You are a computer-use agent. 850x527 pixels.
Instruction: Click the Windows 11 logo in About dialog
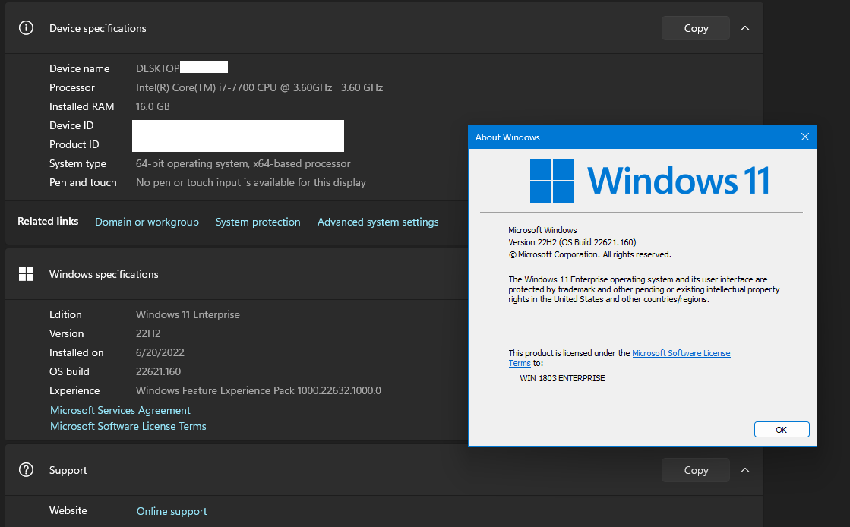649,181
